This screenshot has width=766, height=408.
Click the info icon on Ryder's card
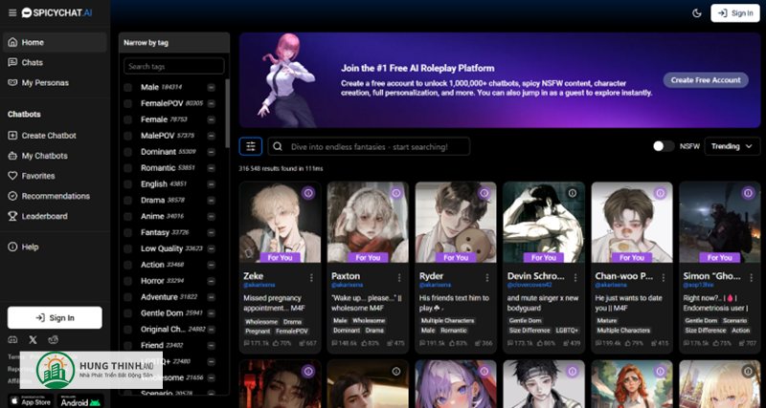click(x=484, y=193)
